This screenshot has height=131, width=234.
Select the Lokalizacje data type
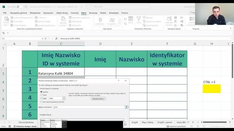click(100, 21)
